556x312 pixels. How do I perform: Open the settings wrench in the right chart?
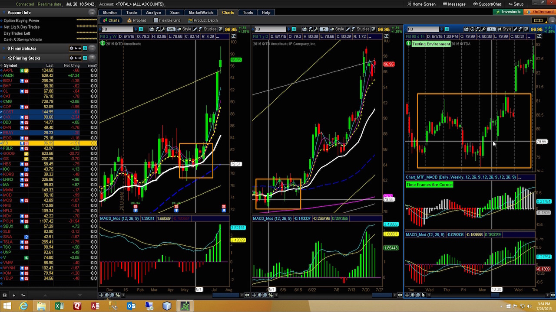coord(483,29)
